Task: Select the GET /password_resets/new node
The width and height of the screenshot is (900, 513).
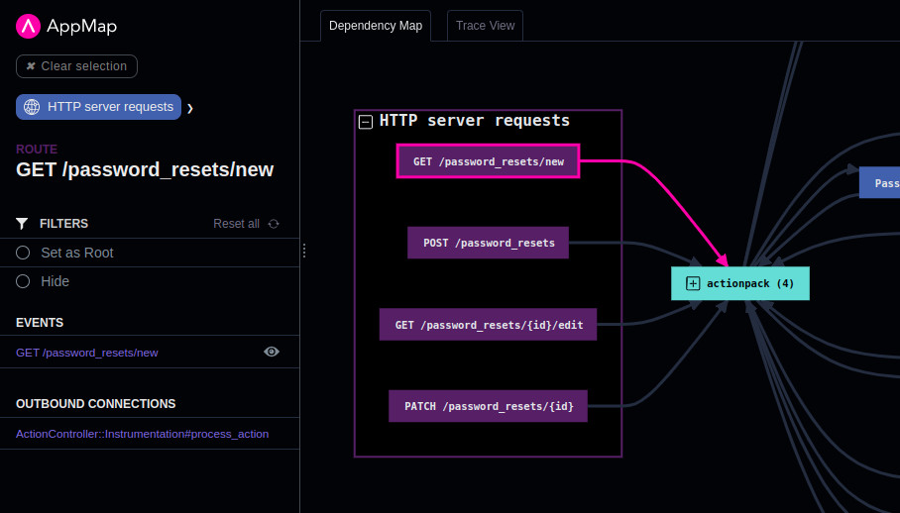Action: pos(488,161)
